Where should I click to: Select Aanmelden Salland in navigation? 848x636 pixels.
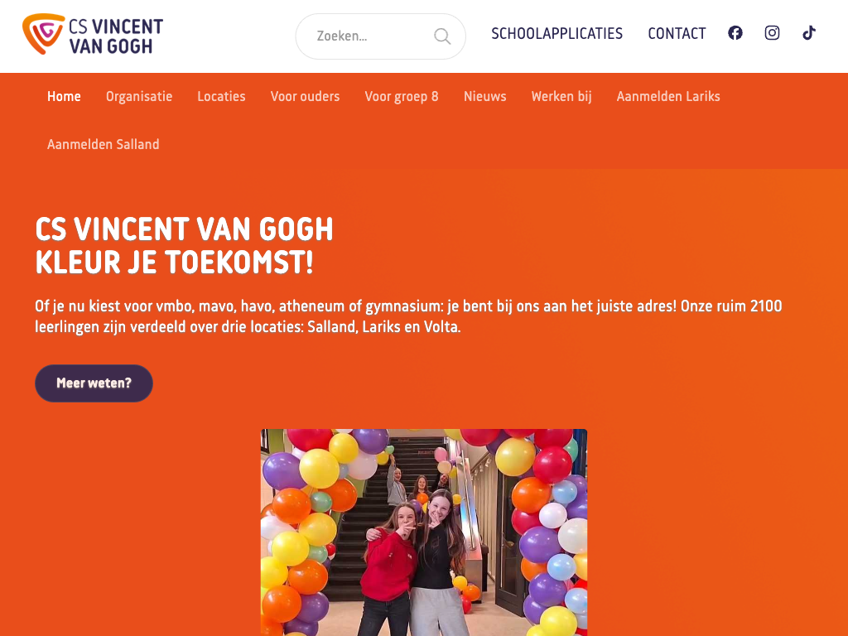104,144
